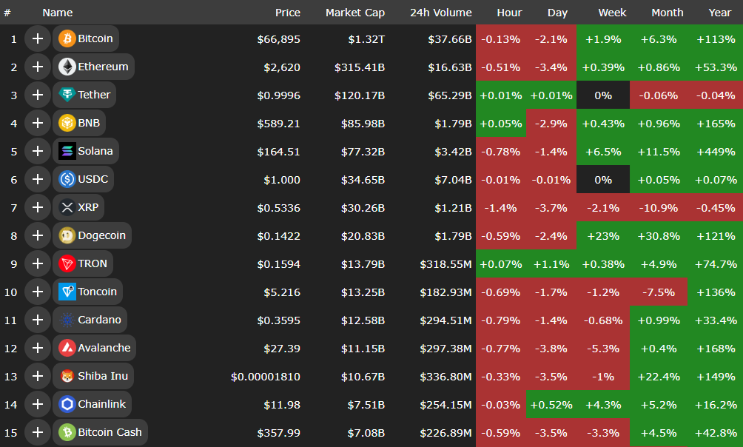Click the Dogecoin logo icon
Image resolution: width=743 pixels, height=447 pixels.
pos(67,235)
